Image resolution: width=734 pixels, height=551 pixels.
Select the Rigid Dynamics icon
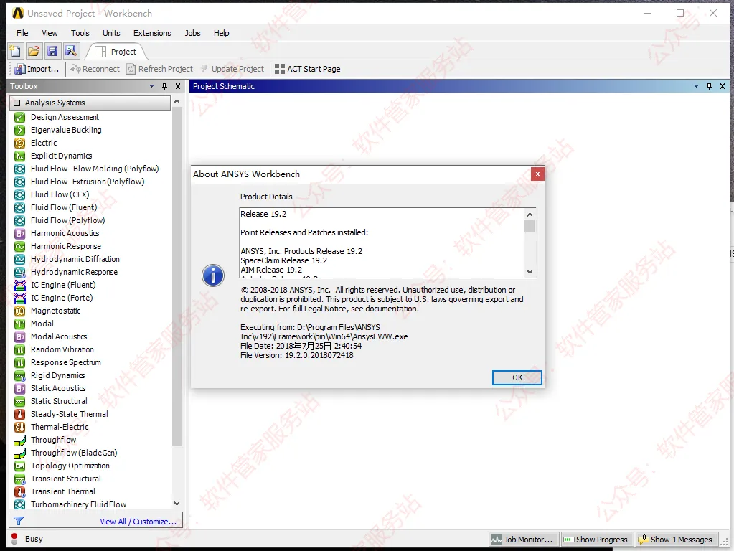[19, 375]
